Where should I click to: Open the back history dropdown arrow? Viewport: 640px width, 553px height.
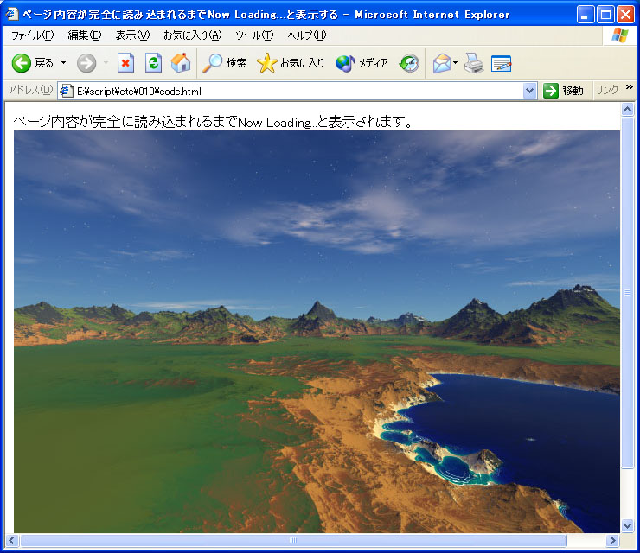(64, 63)
